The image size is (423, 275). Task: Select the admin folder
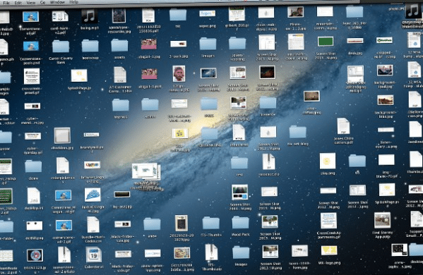150,104
